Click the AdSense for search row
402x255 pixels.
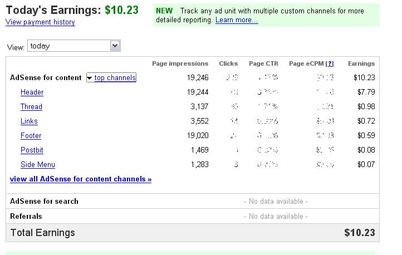pos(45,202)
